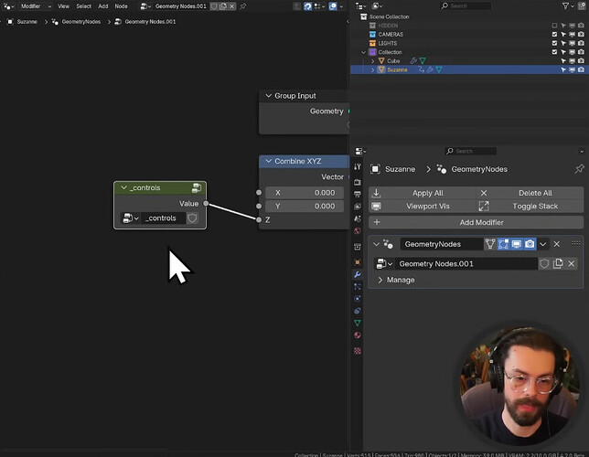
Task: Uncheck the Collection exclude checkbox
Action: click(x=554, y=52)
